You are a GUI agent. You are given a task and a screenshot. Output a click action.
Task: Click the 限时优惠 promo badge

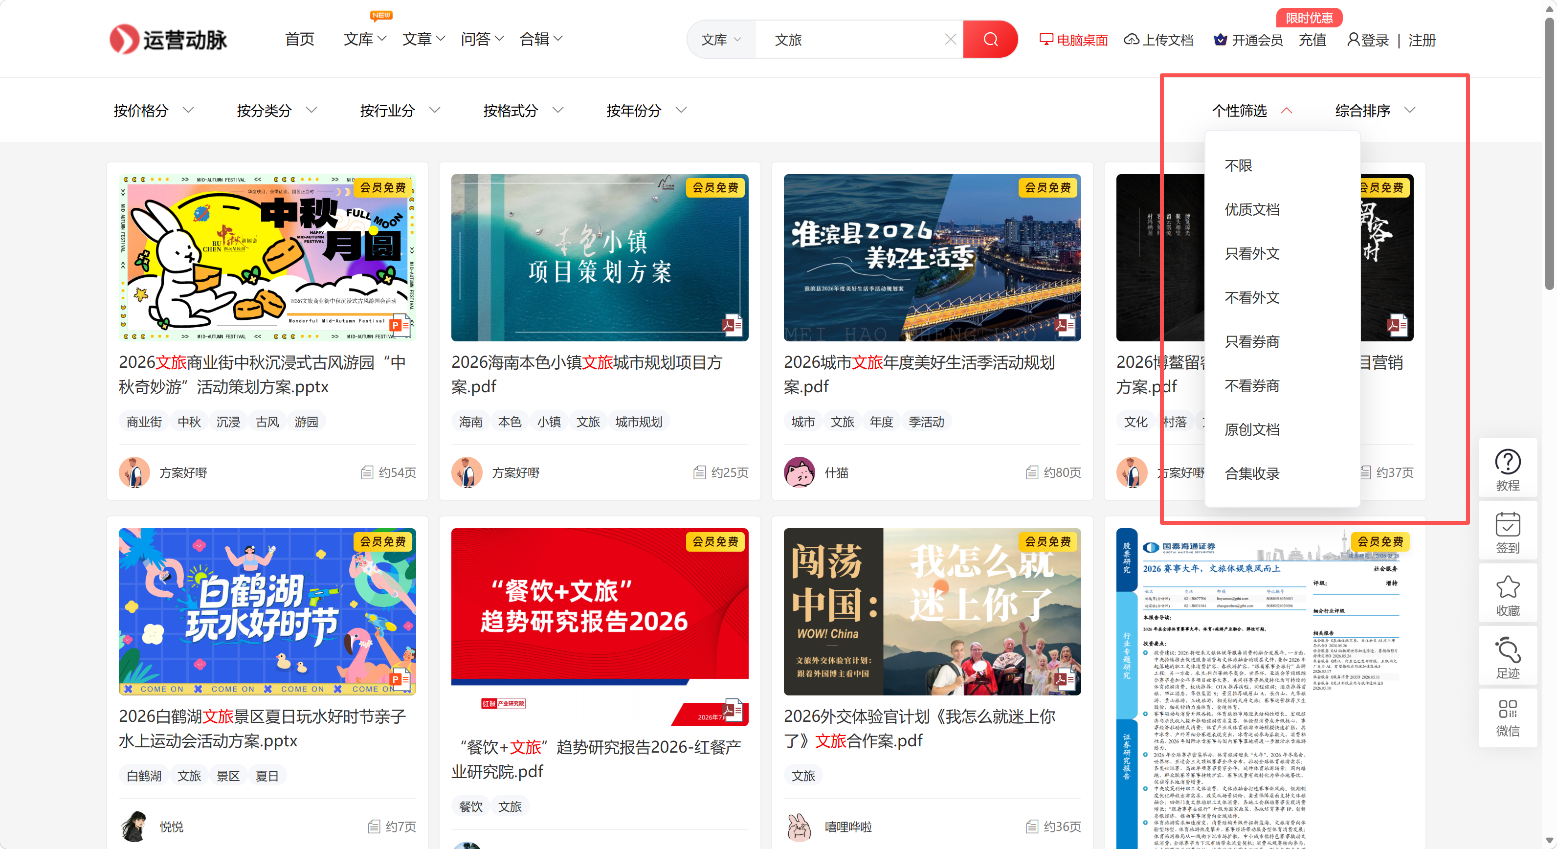tap(1309, 18)
